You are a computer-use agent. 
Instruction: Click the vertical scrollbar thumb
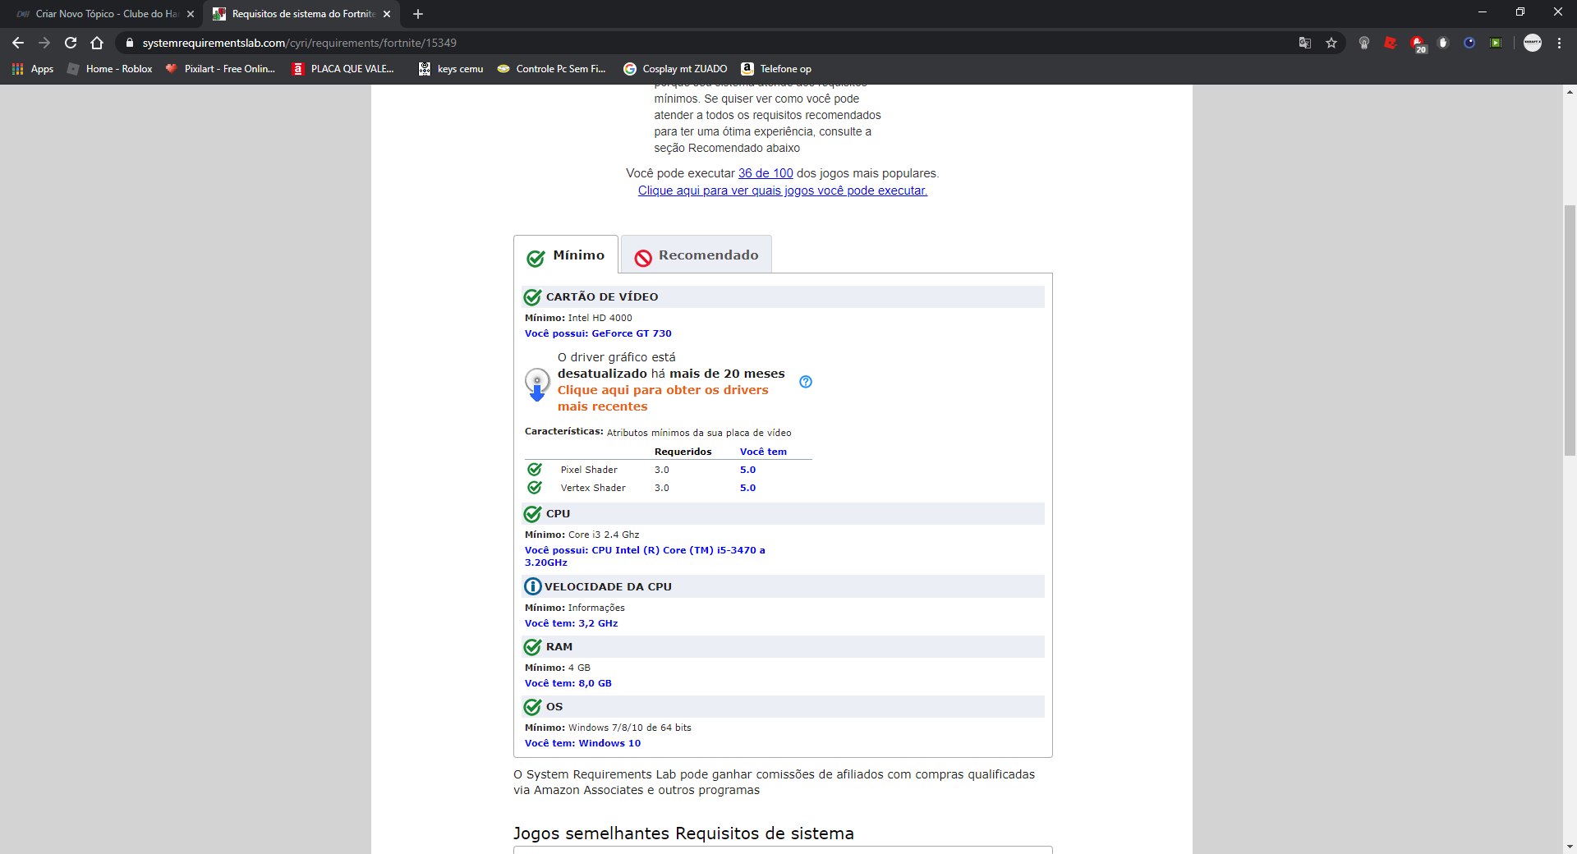pyautogui.click(x=1570, y=329)
